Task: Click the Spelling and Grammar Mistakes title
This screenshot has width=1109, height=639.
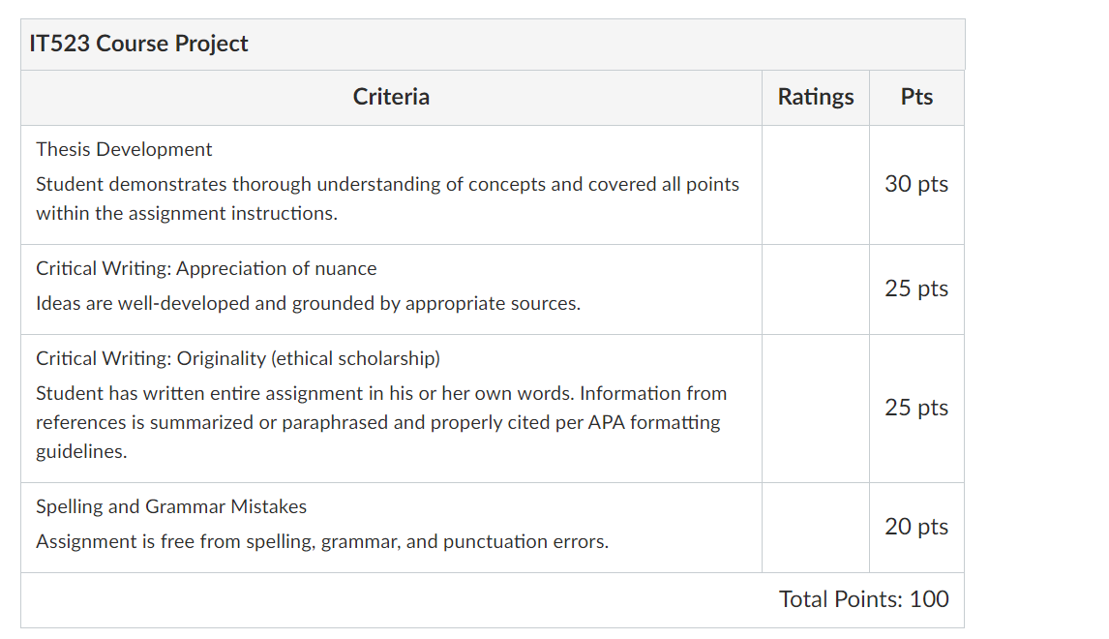Action: pos(171,506)
